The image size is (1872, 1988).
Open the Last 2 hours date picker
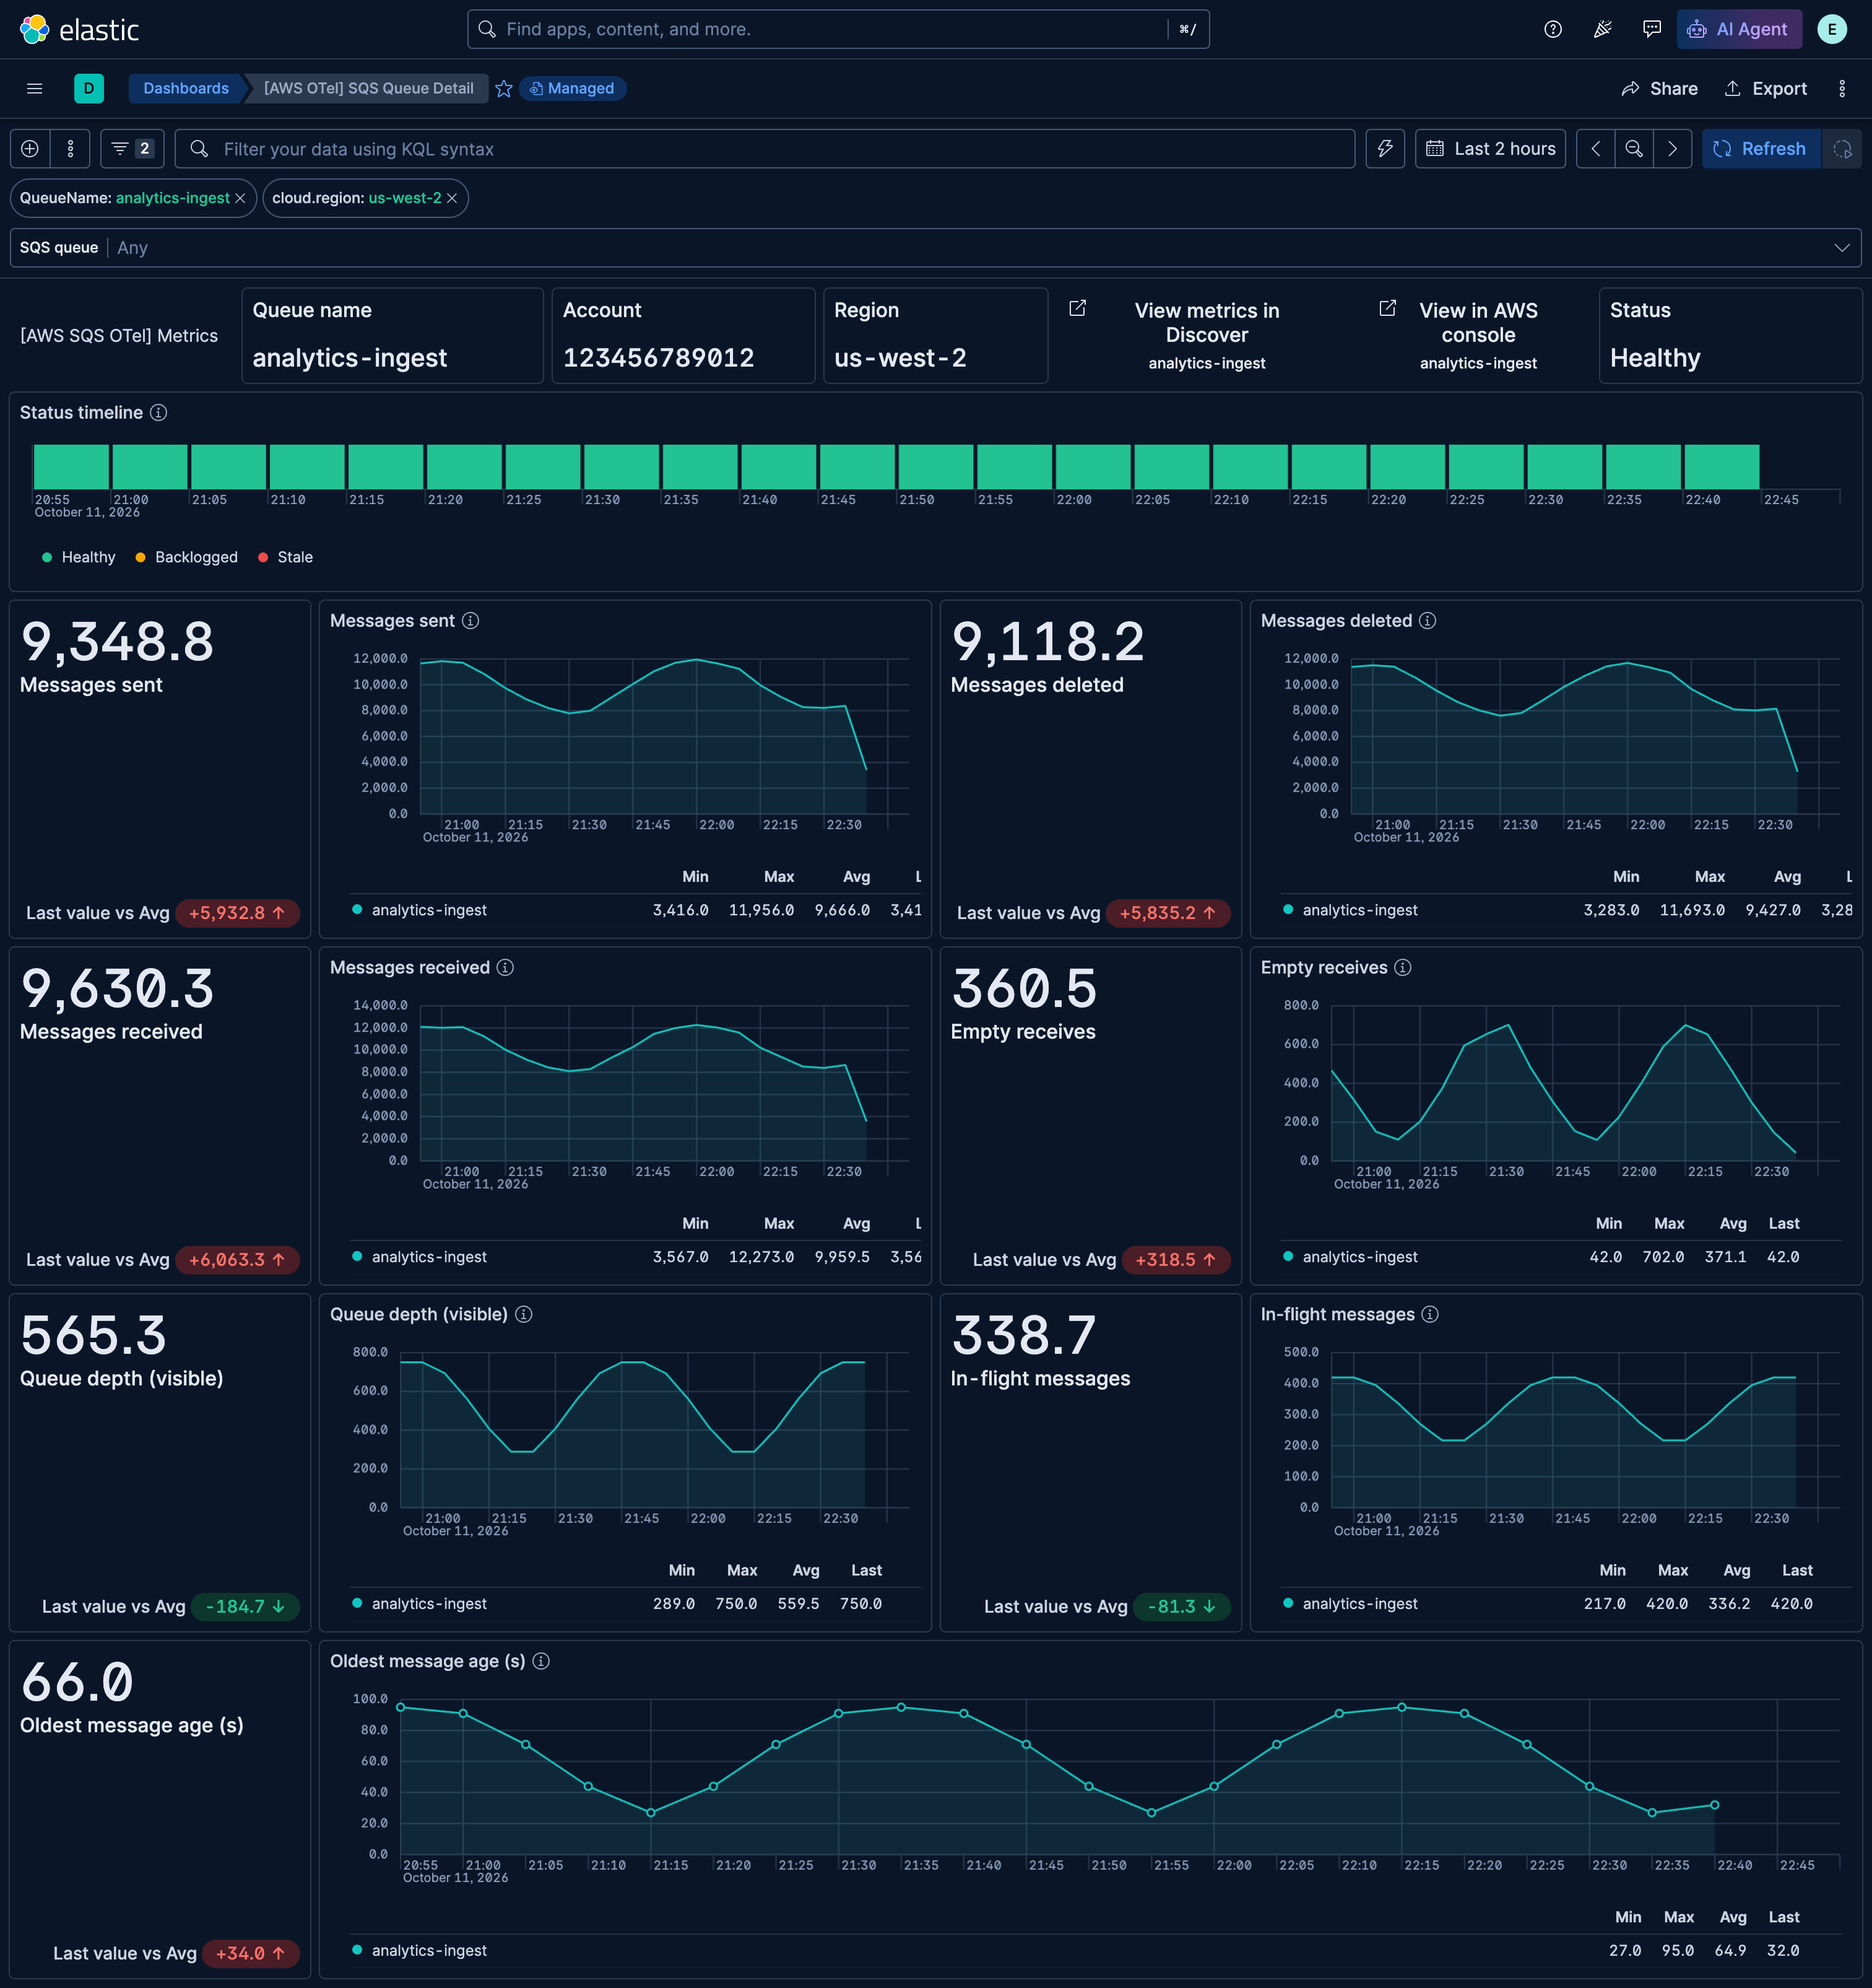tap(1490, 148)
